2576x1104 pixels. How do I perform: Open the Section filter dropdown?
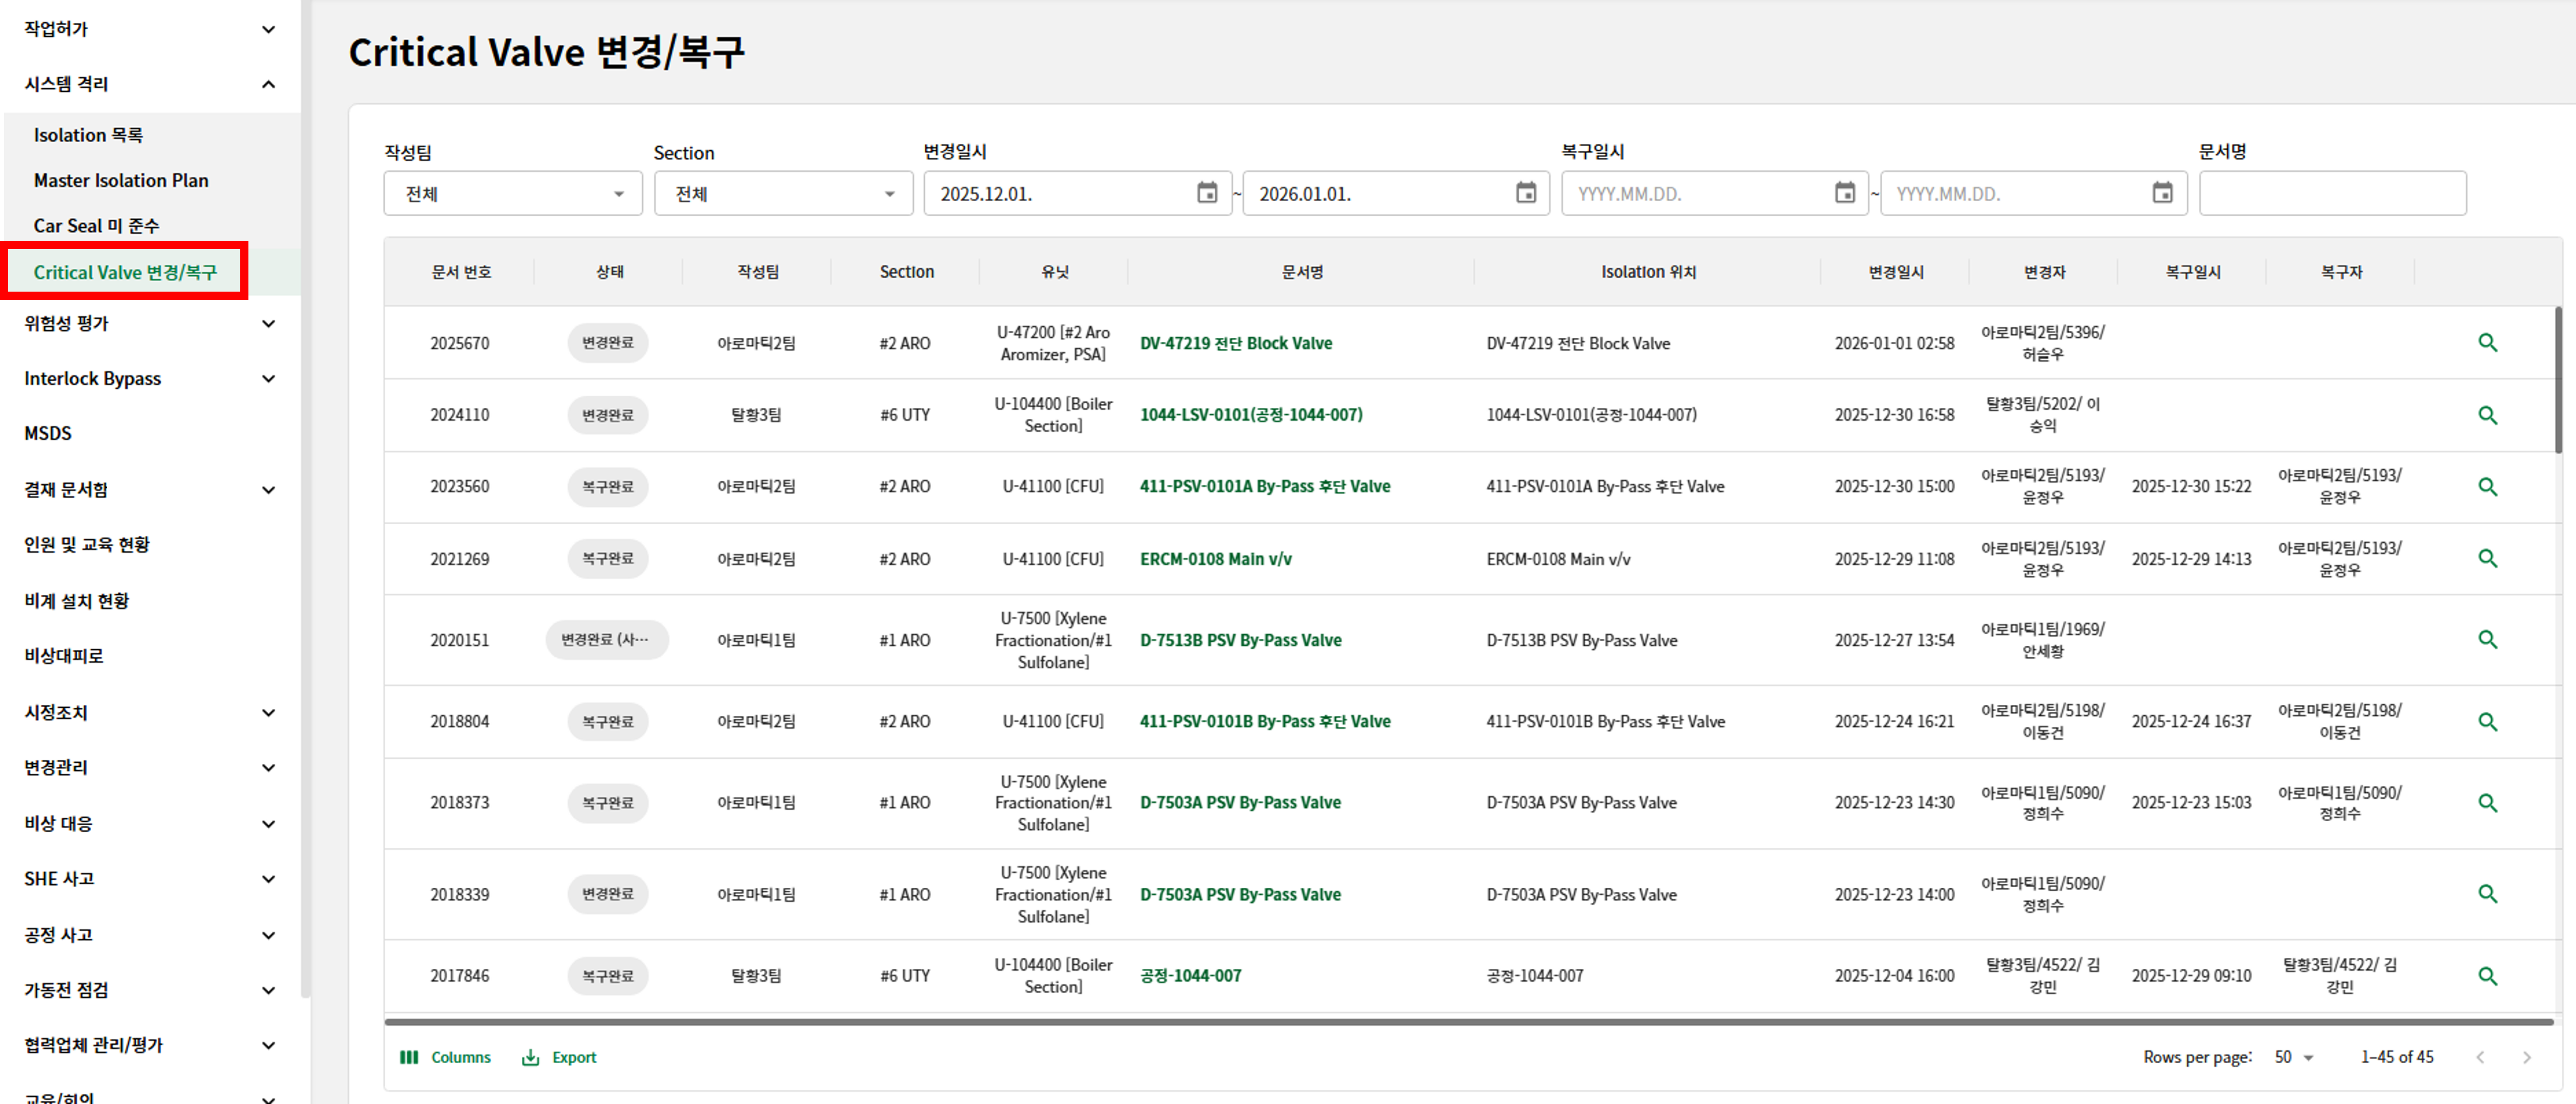tap(783, 194)
